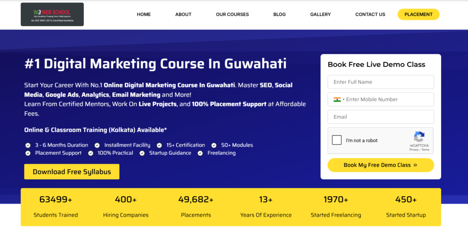
Task: Click the yellow PLACEMENT button
Action: [419, 14]
